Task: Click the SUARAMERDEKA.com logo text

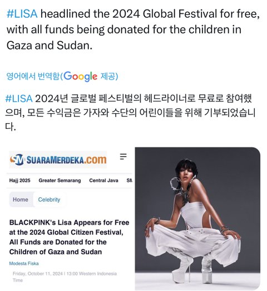Action: [x=66, y=160]
